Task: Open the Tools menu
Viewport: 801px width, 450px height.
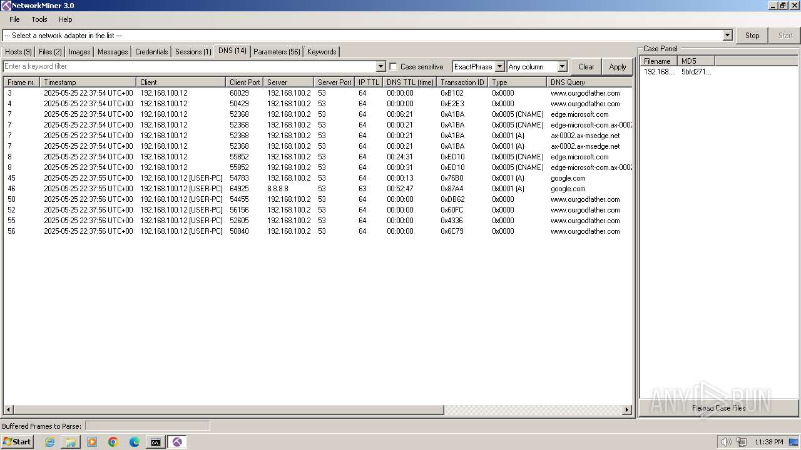Action: pyautogui.click(x=39, y=19)
